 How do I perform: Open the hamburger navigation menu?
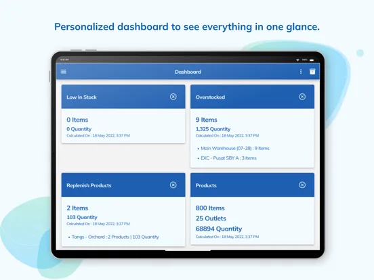click(x=64, y=72)
